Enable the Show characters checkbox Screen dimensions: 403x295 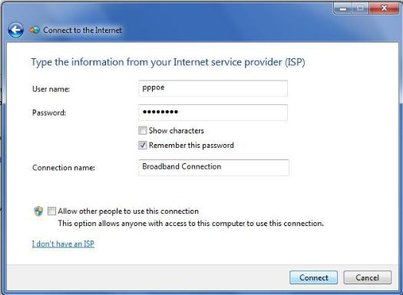pos(142,130)
